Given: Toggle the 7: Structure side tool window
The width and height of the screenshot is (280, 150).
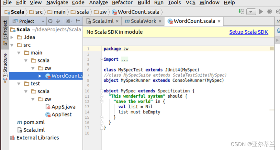Looking at the screenshot, I should tap(5, 68).
